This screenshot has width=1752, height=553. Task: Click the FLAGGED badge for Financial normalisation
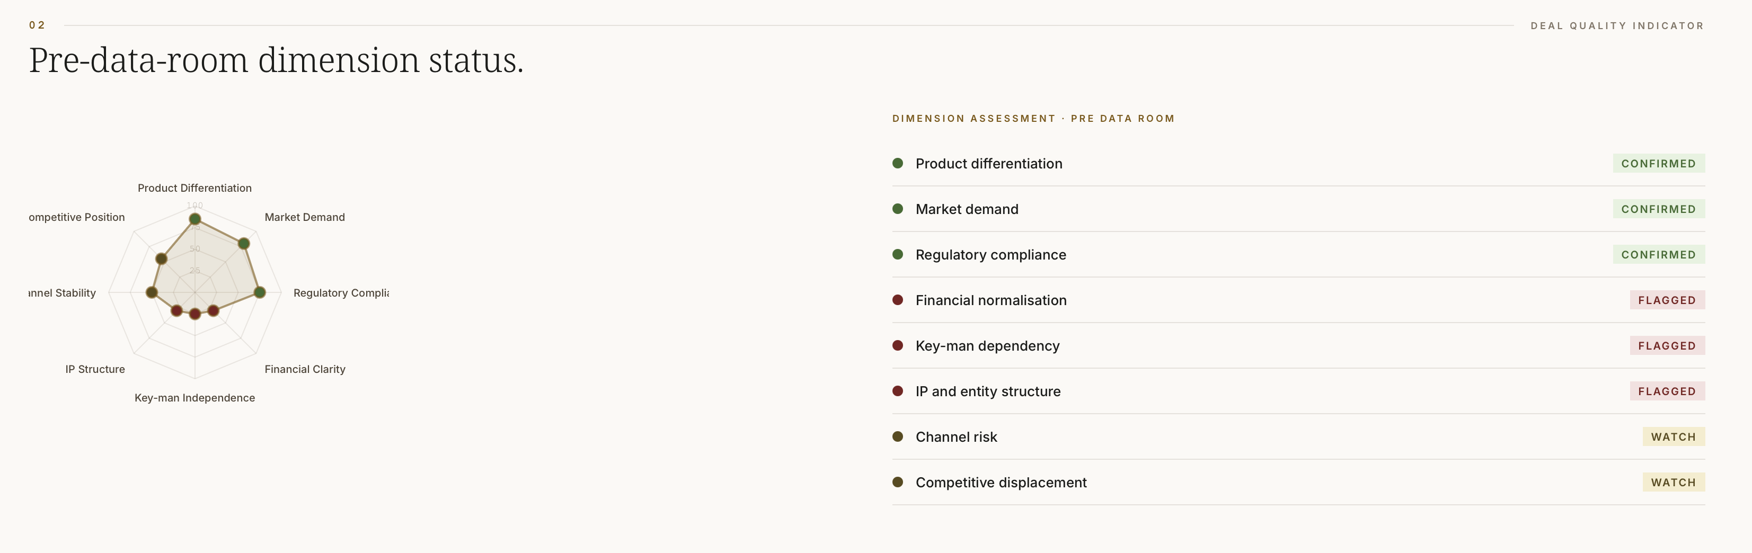coord(1666,300)
